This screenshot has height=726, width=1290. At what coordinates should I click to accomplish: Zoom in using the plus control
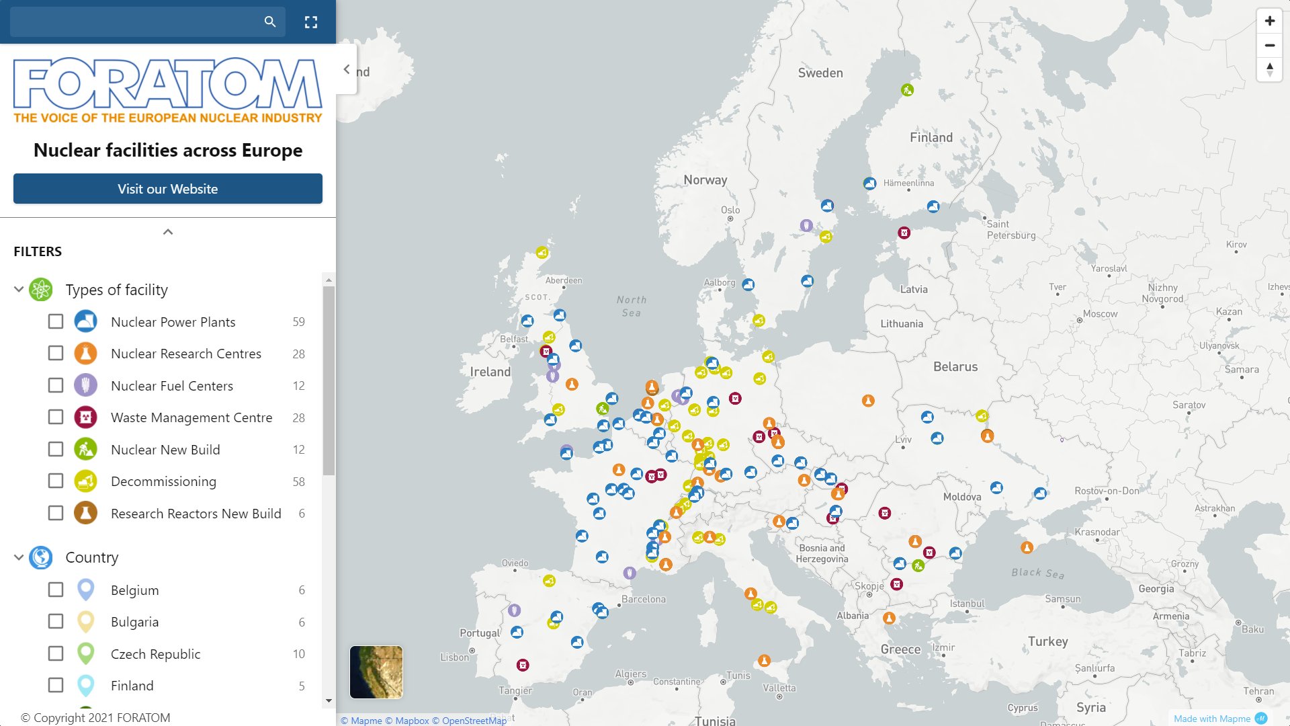coord(1270,20)
